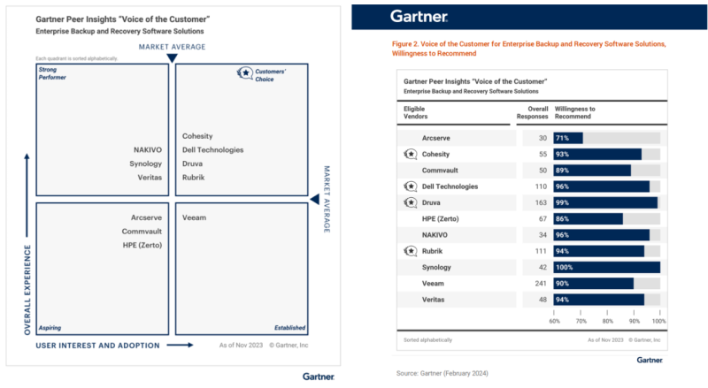
Task: Click Rubrik's response count 111
Action: (x=541, y=251)
